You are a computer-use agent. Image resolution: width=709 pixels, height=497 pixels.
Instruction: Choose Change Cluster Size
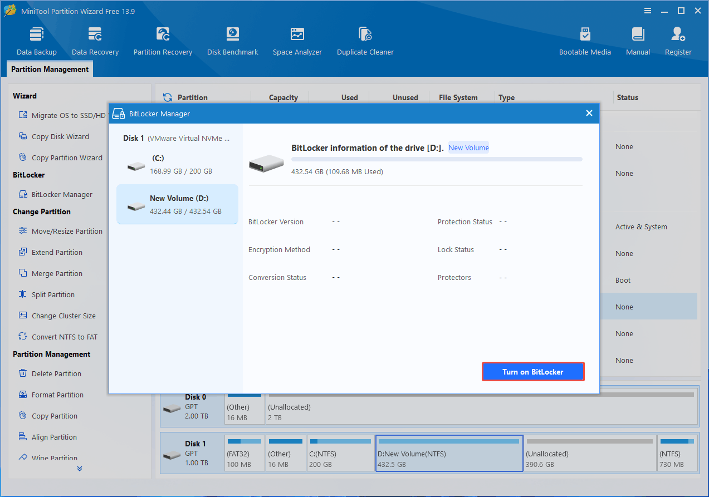point(57,316)
